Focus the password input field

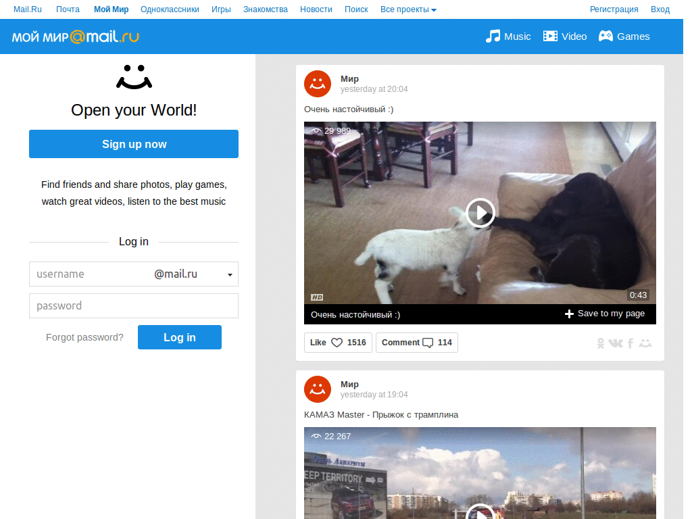pyautogui.click(x=134, y=306)
